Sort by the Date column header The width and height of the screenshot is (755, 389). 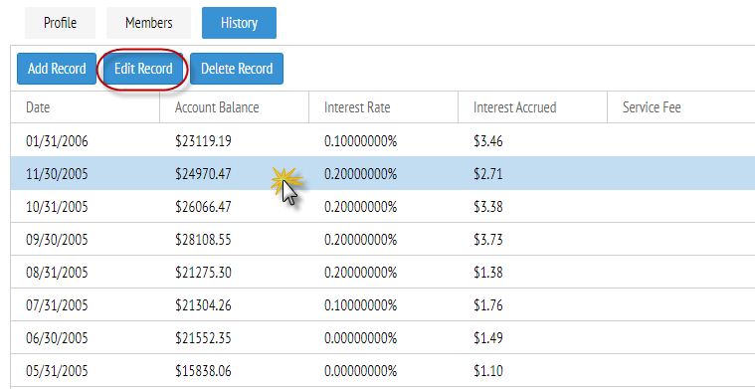coord(86,106)
